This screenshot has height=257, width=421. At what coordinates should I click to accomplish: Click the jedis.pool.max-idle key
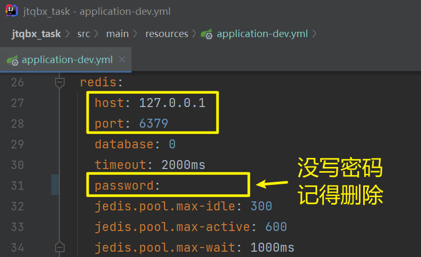(165, 206)
